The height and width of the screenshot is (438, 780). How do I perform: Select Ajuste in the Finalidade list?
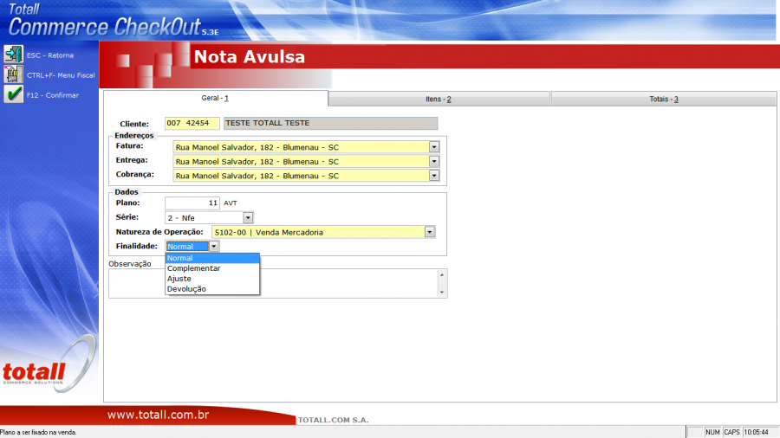tap(212, 279)
